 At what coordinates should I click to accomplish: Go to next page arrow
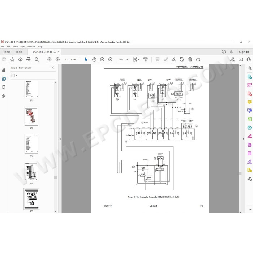pyautogui.click(x=57, y=60)
